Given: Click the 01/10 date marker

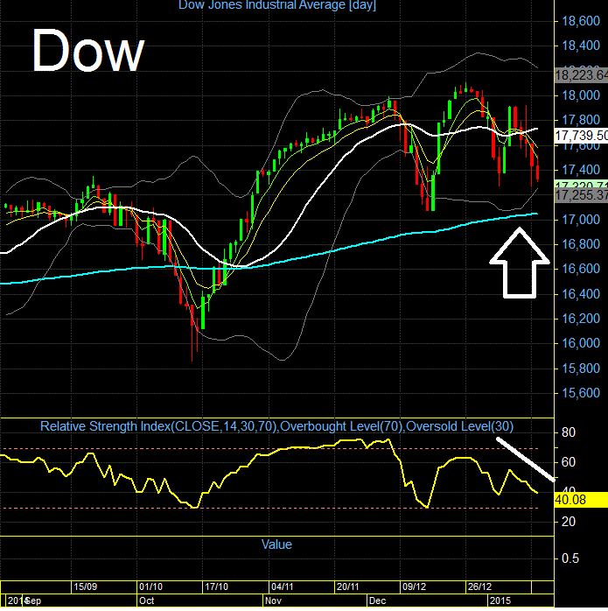Looking at the screenshot, I should 150,586.
